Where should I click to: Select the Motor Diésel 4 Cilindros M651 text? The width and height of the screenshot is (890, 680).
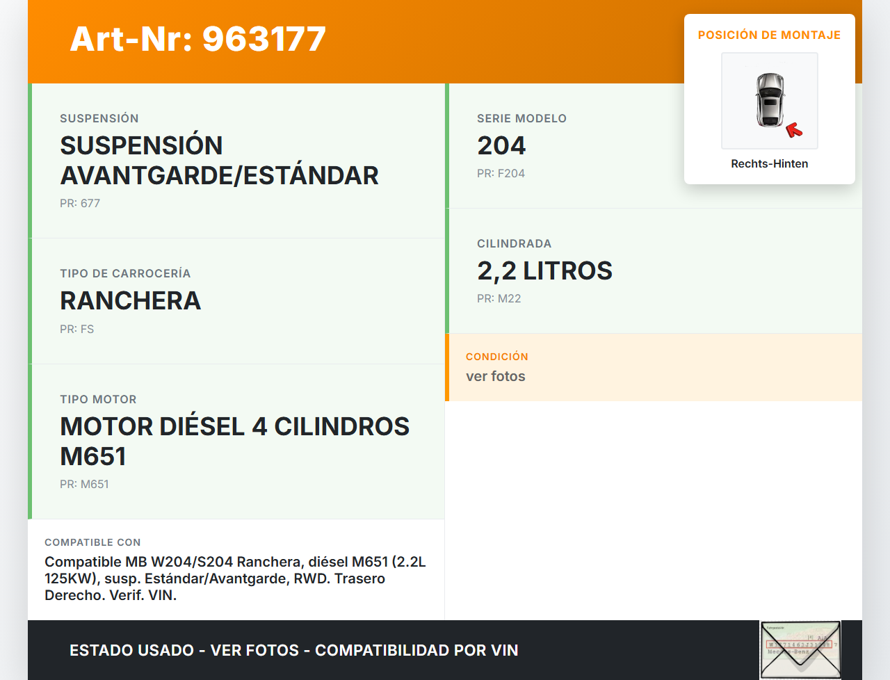[234, 441]
